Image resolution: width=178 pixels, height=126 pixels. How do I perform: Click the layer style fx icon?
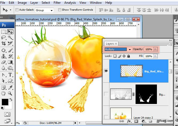[129, 121]
